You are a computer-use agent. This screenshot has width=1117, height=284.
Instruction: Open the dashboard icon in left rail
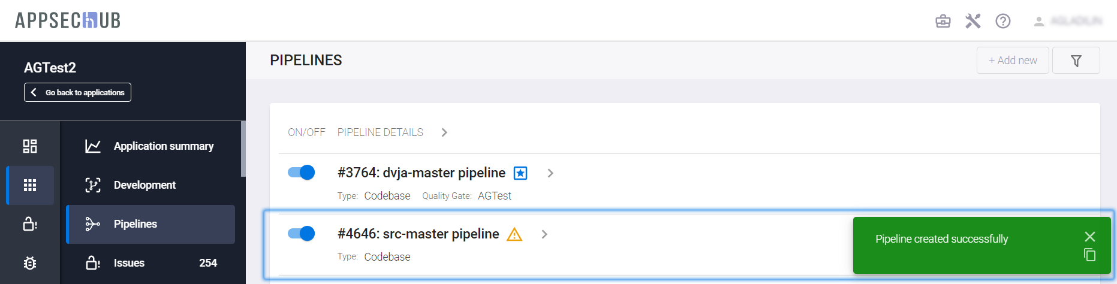pyautogui.click(x=30, y=146)
